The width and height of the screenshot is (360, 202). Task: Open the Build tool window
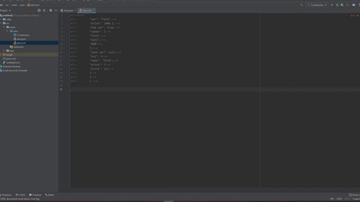[49, 195]
